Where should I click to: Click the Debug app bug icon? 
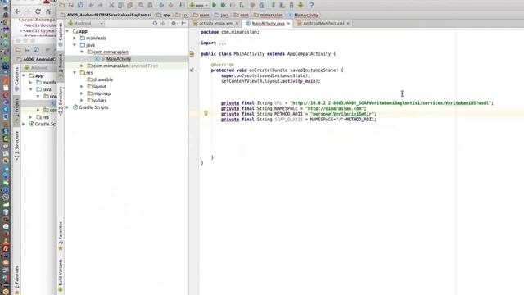224,5
